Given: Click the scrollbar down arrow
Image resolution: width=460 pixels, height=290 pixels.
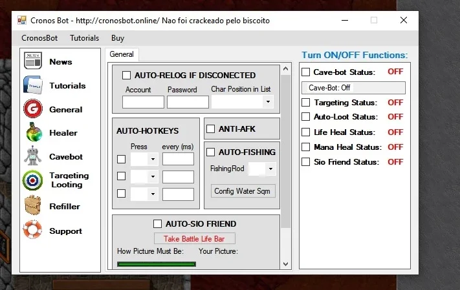Looking at the screenshot, I should point(286,264).
